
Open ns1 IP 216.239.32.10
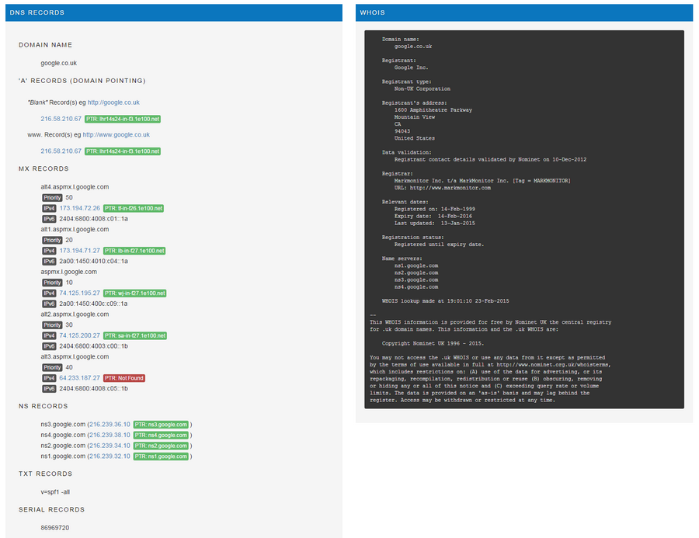point(110,456)
